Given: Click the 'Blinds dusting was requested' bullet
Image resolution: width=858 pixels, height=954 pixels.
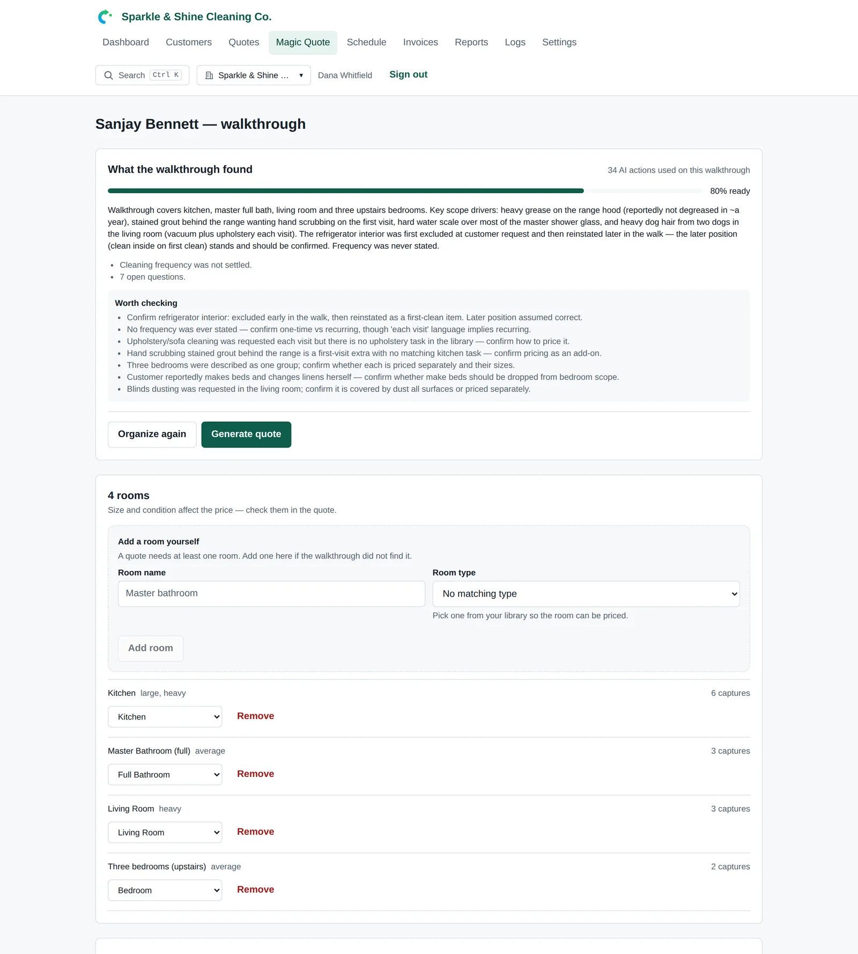Looking at the screenshot, I should [x=329, y=390].
